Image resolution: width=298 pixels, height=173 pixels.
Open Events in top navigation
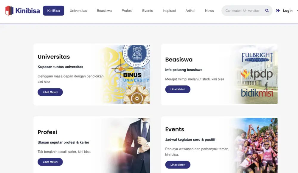point(148,11)
